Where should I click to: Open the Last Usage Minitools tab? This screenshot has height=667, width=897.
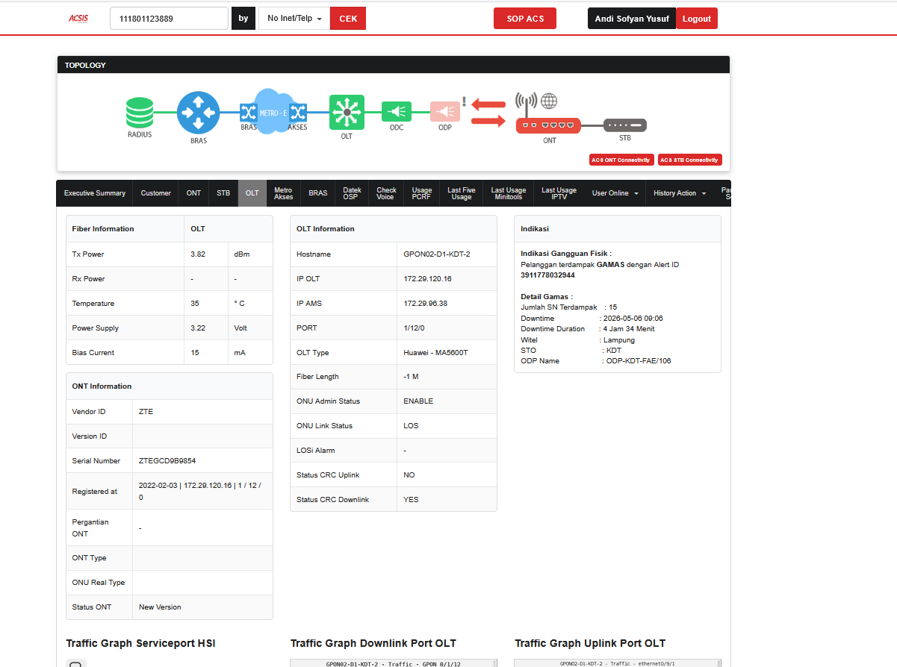(x=509, y=193)
